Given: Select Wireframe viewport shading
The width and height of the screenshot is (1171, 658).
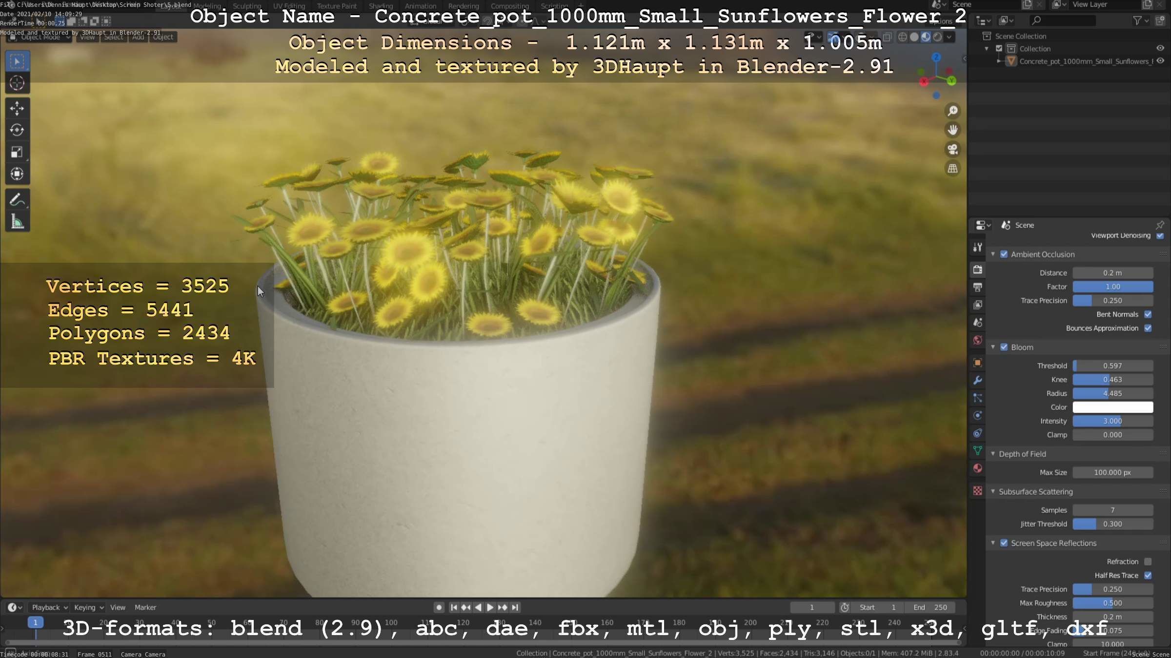Looking at the screenshot, I should (903, 37).
